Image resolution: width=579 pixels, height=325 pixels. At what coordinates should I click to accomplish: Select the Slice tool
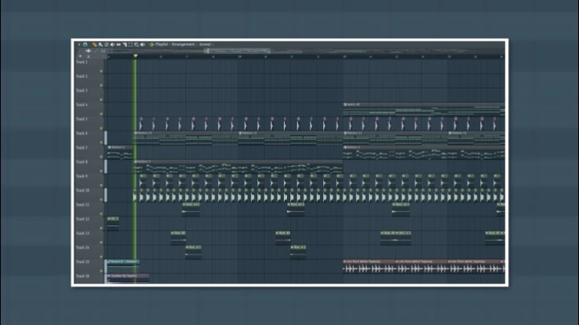coord(125,44)
